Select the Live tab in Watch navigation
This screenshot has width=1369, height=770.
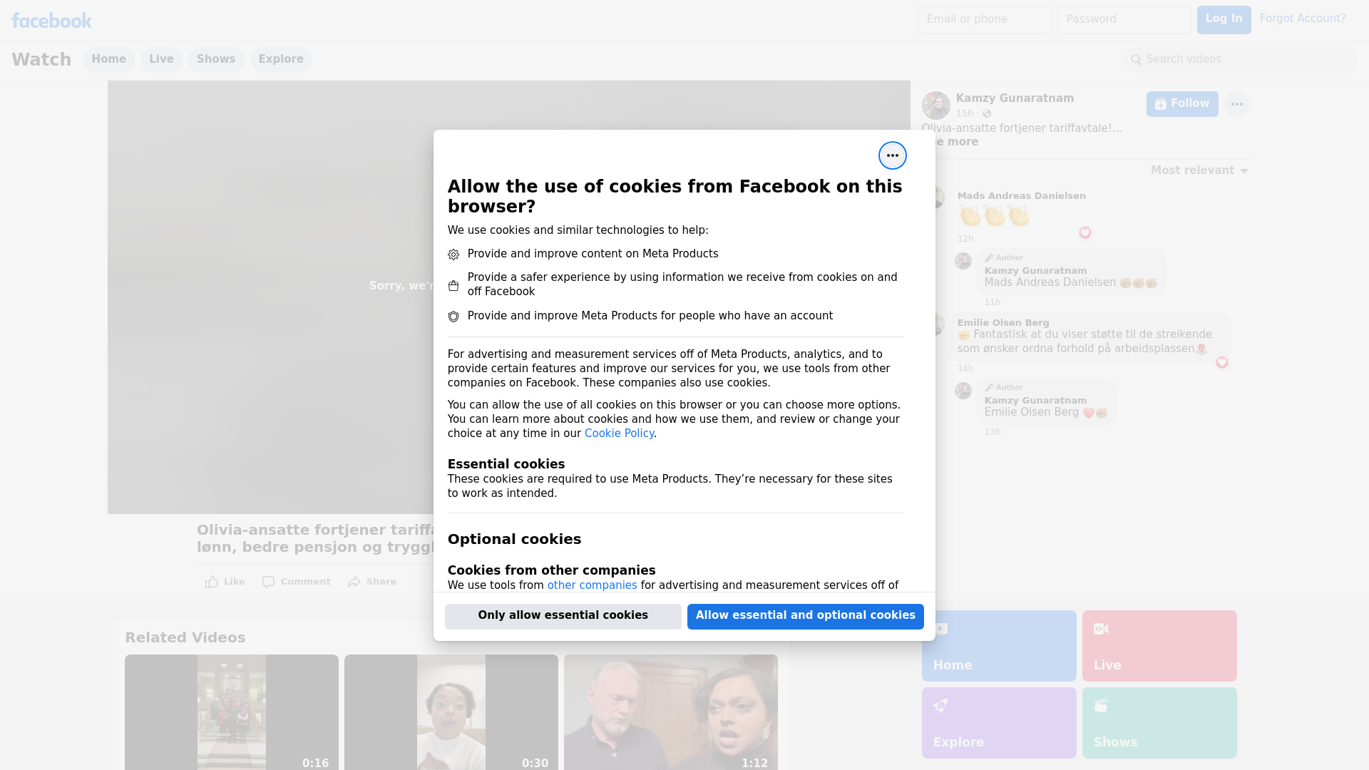(161, 59)
